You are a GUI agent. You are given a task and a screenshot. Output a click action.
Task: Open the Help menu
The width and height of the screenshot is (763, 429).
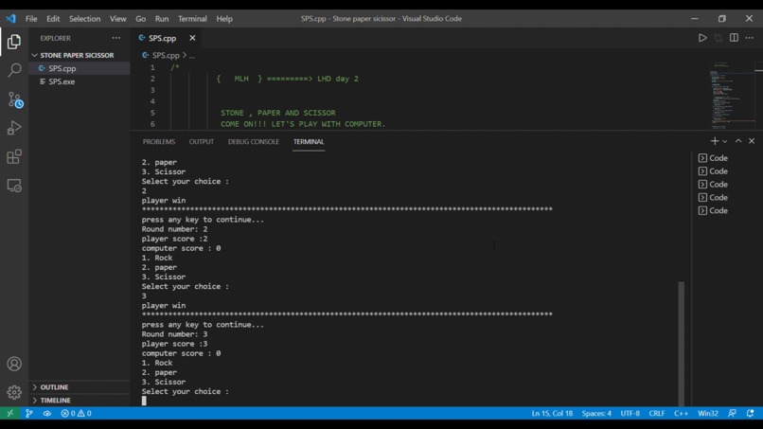point(224,19)
